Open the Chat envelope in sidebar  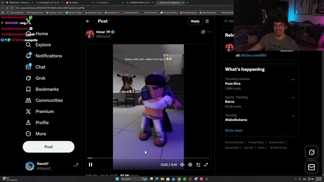[x=35, y=67]
